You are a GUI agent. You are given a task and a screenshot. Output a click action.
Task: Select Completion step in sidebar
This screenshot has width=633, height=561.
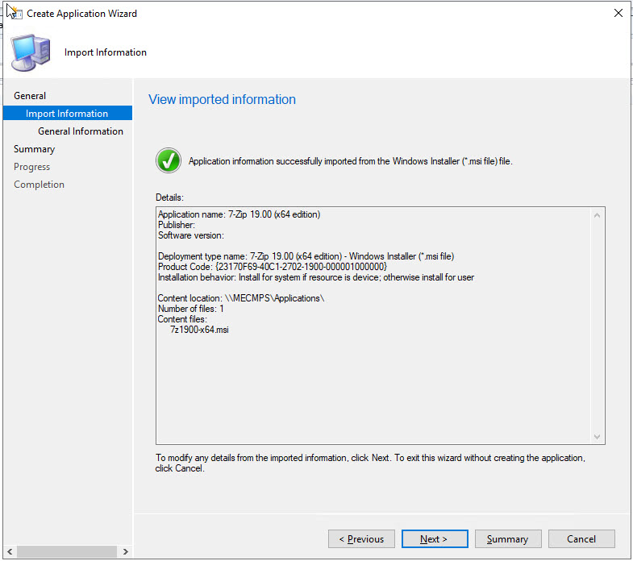click(39, 185)
